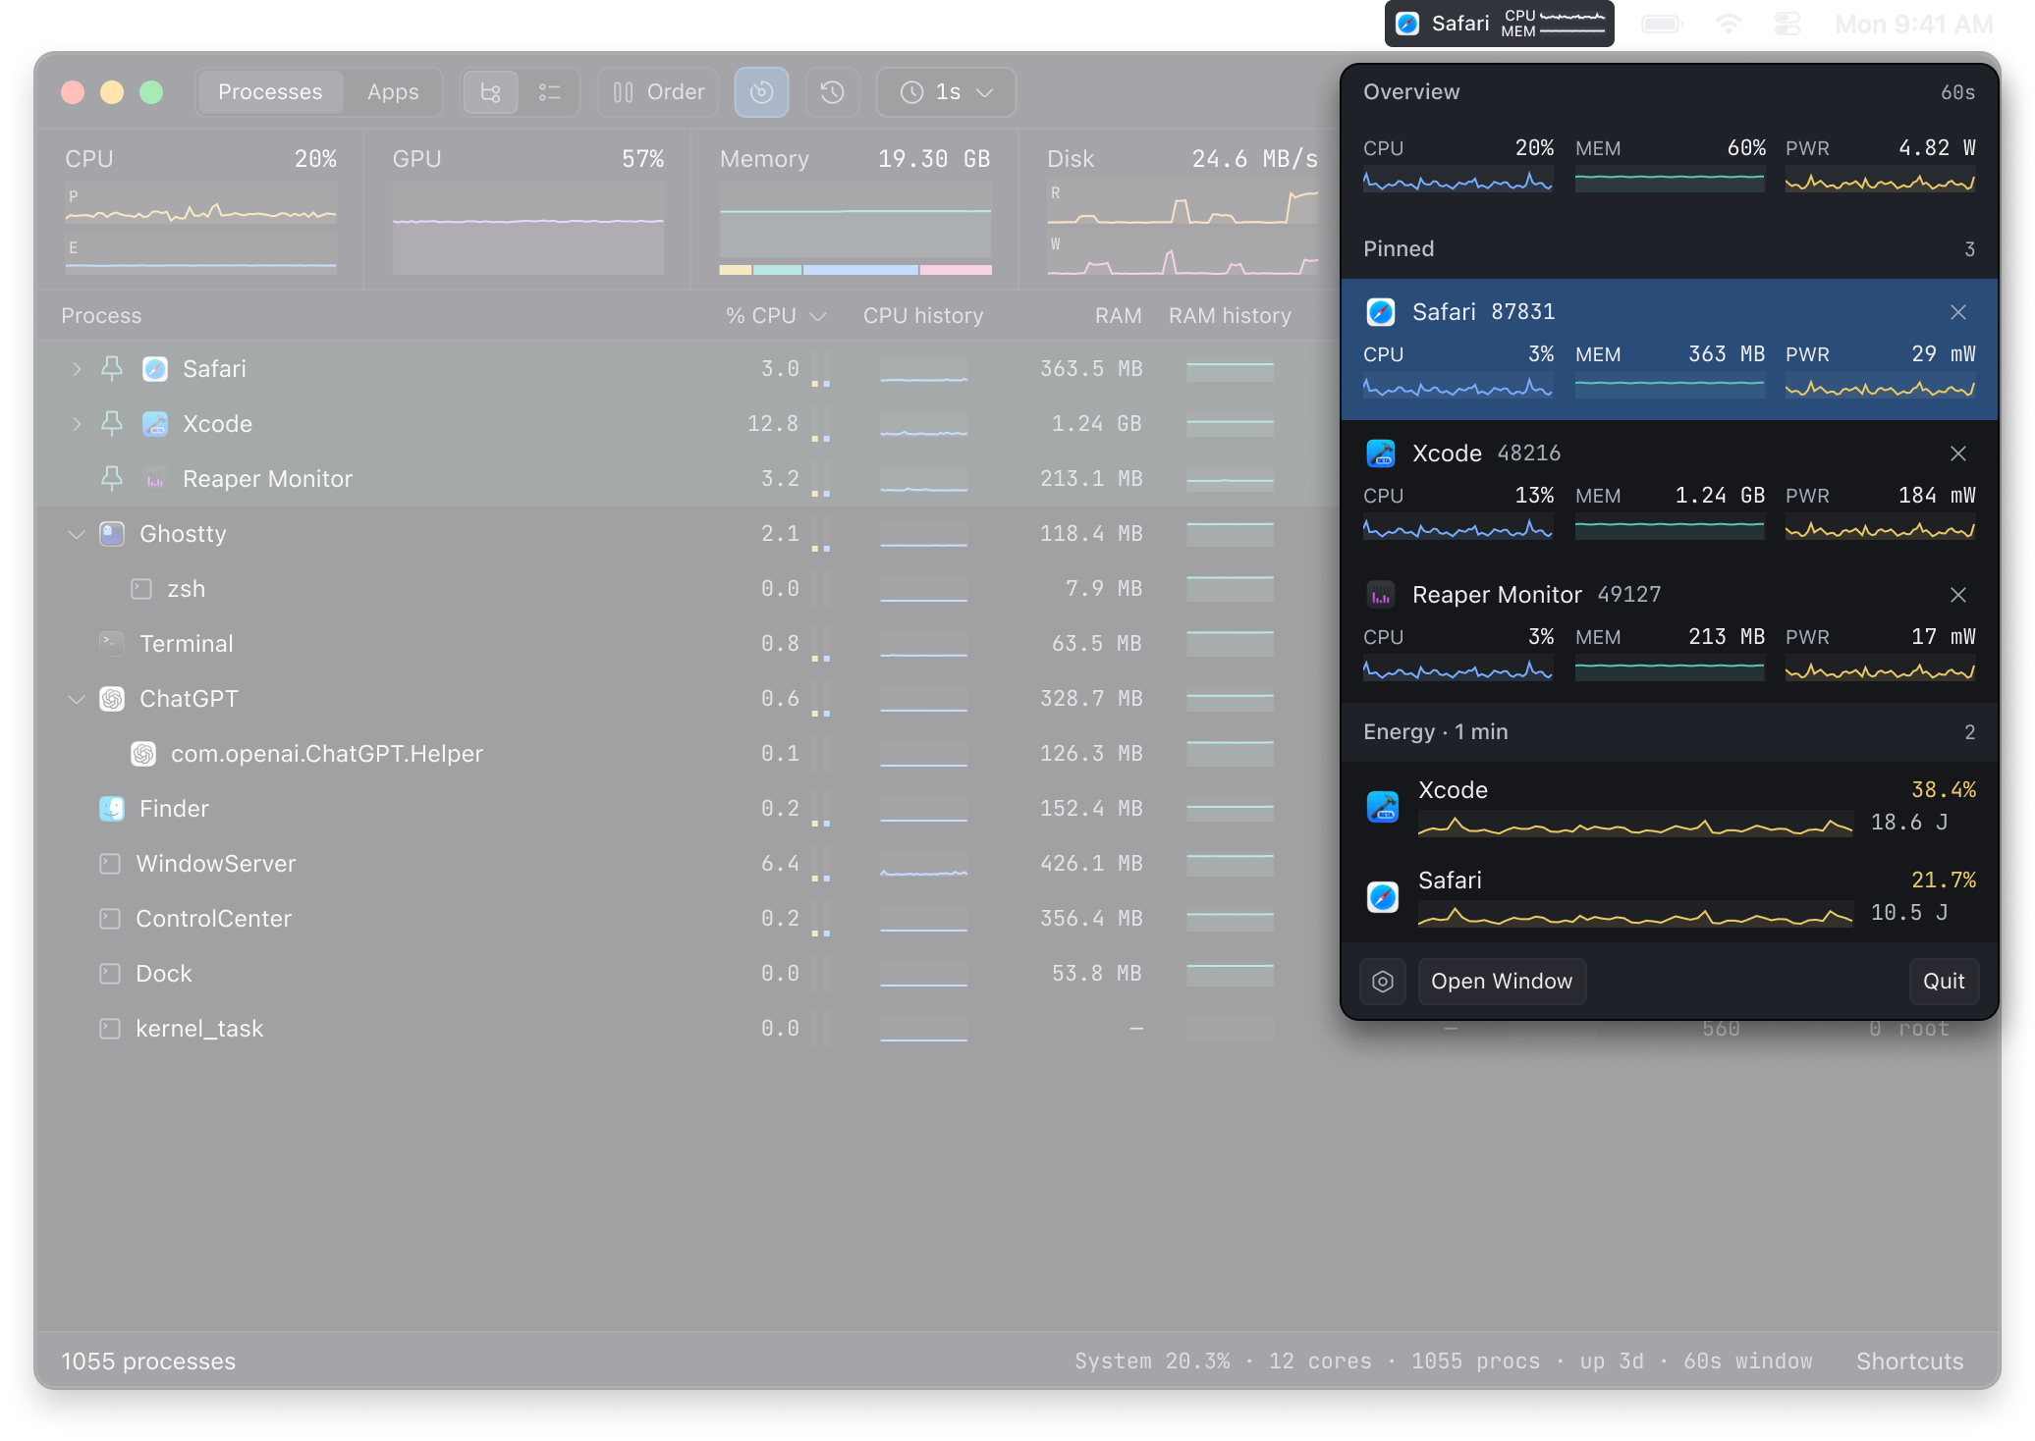Click Open Window button
This screenshot has width=2035, height=1441.
pyautogui.click(x=1502, y=982)
